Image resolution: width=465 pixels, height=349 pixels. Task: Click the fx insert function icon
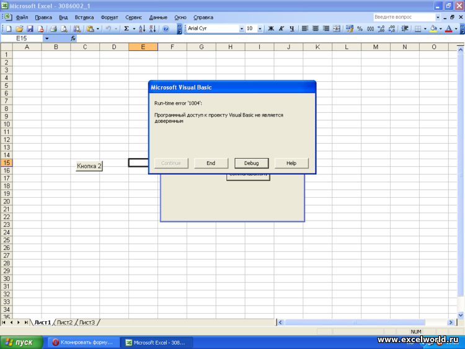point(73,38)
